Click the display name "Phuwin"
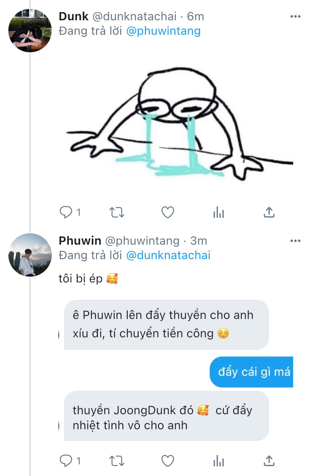Screen dimensions: 313x476 80,241
